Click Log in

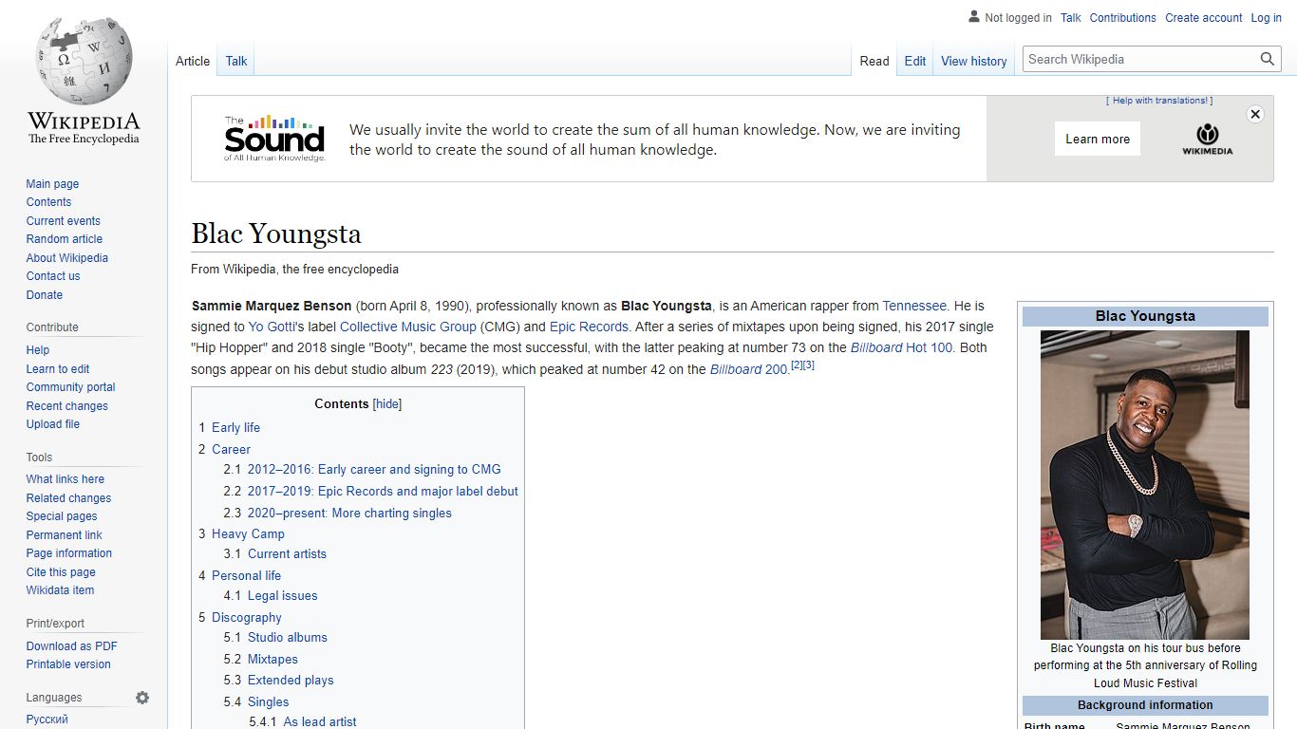click(1267, 18)
